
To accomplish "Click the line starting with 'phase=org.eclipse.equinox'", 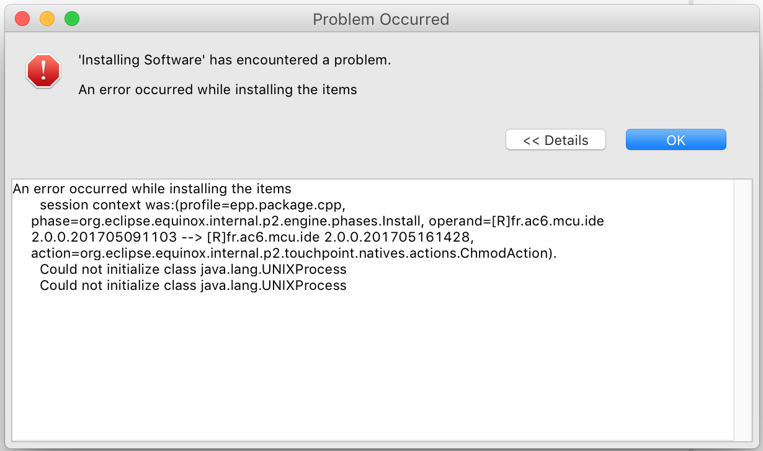I will click(x=226, y=221).
